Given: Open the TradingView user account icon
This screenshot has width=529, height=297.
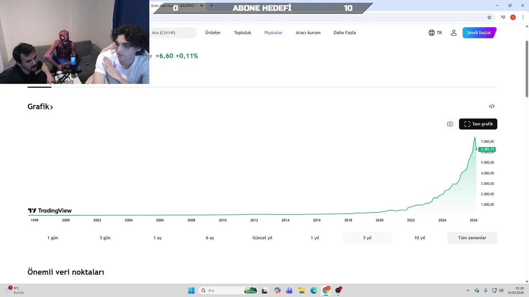Looking at the screenshot, I should (454, 33).
